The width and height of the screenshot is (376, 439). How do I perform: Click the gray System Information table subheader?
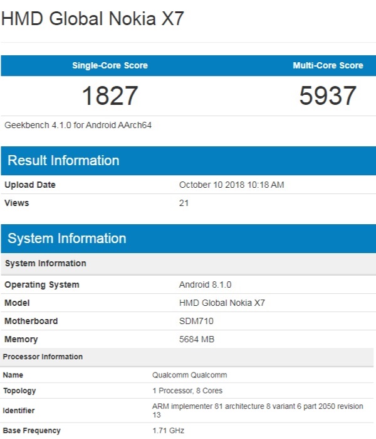[x=188, y=263]
